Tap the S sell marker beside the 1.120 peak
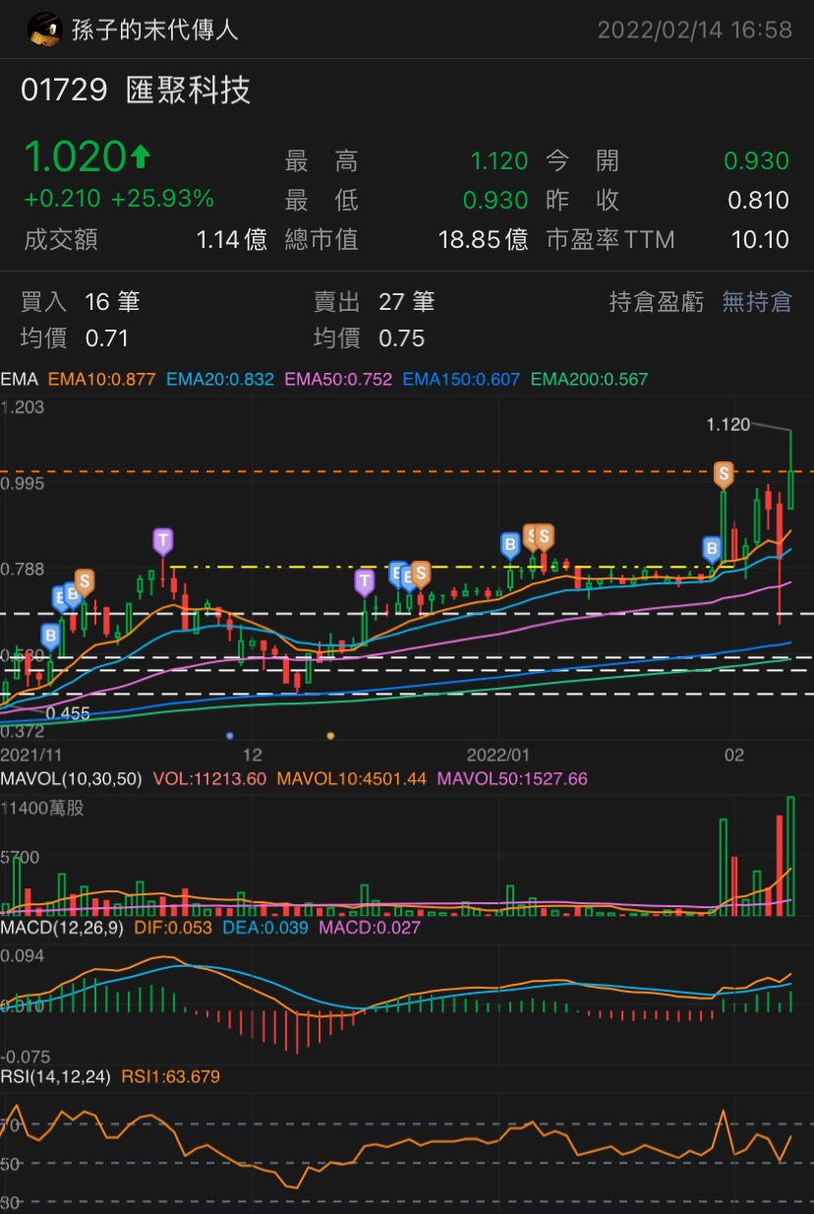The image size is (814, 1214). pos(724,475)
